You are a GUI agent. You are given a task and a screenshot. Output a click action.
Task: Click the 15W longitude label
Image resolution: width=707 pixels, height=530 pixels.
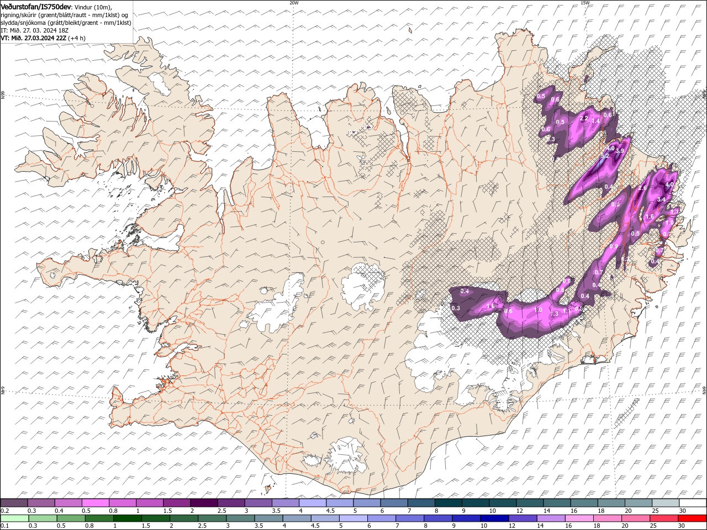(585, 3)
